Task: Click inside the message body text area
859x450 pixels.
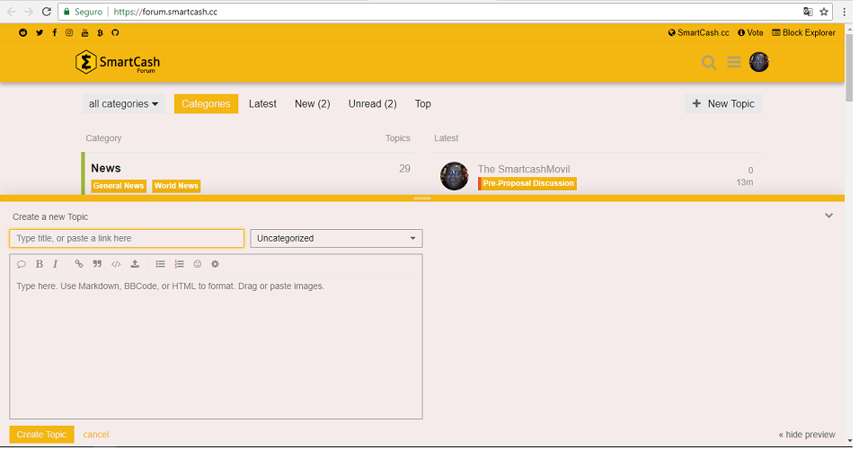Action: pos(216,347)
